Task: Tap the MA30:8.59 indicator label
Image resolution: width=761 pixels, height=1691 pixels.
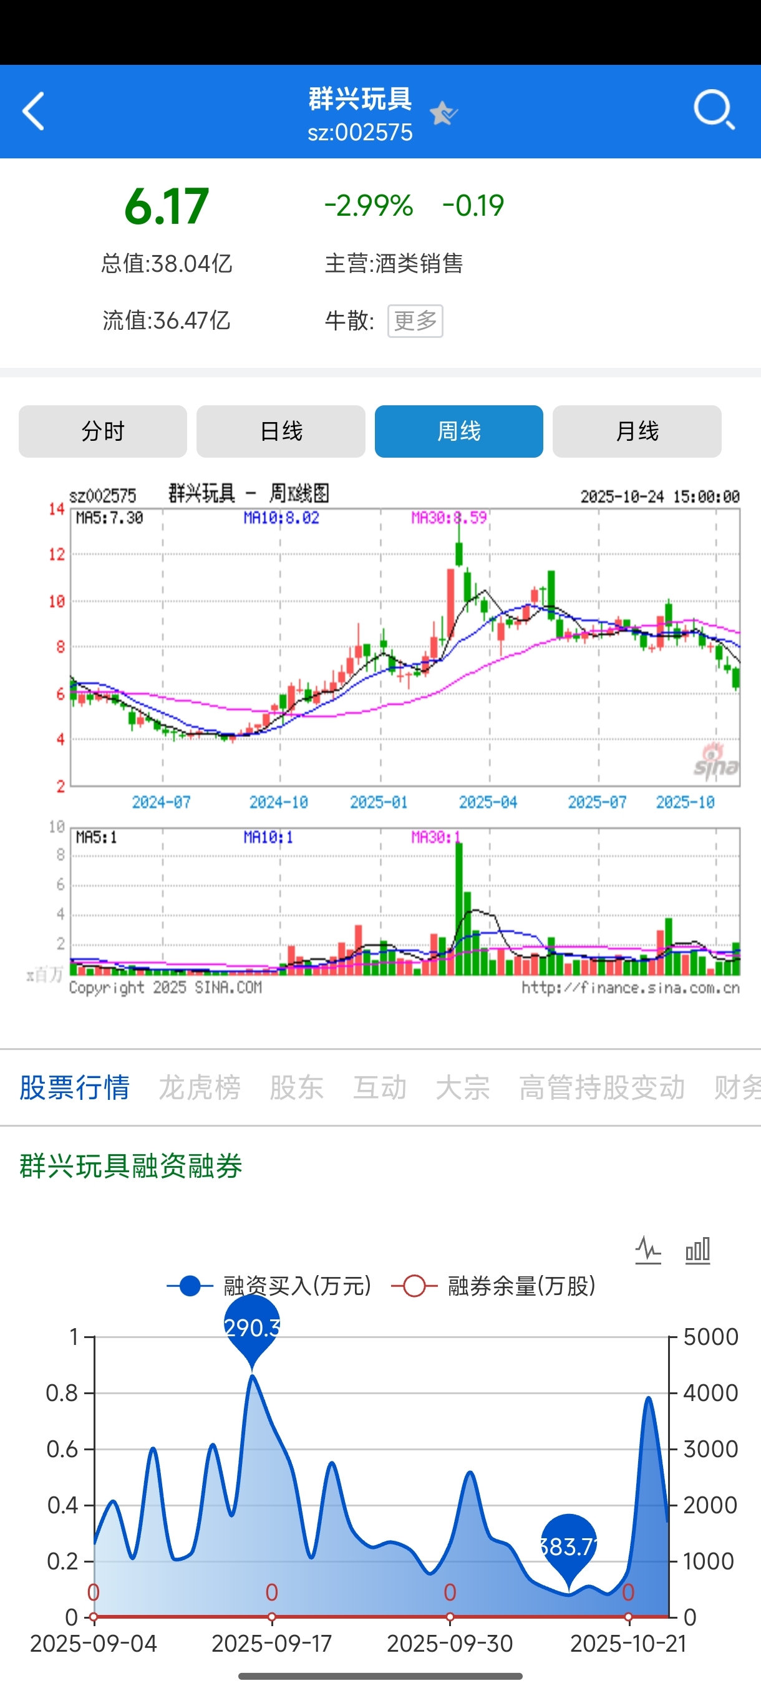Action: [449, 518]
